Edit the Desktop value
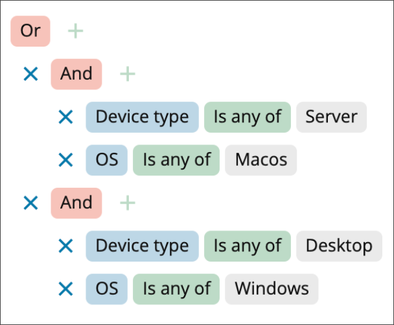The image size is (394, 325). point(339,246)
